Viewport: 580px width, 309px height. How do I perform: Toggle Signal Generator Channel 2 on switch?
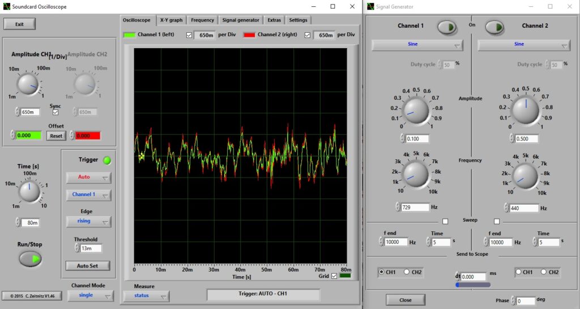point(494,27)
